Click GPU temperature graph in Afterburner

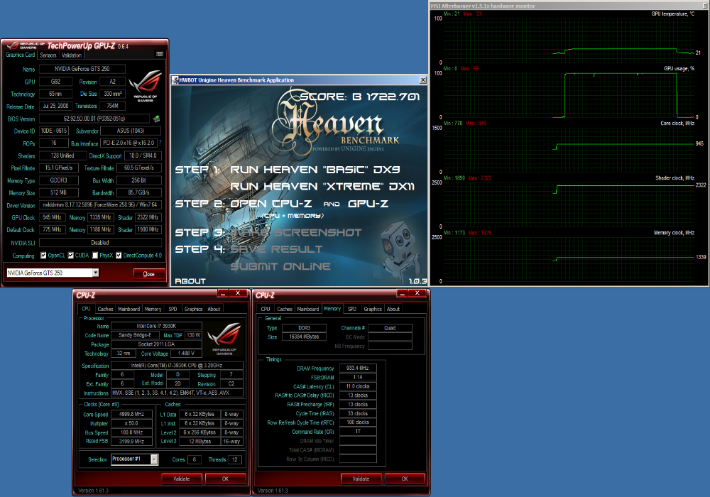click(569, 40)
